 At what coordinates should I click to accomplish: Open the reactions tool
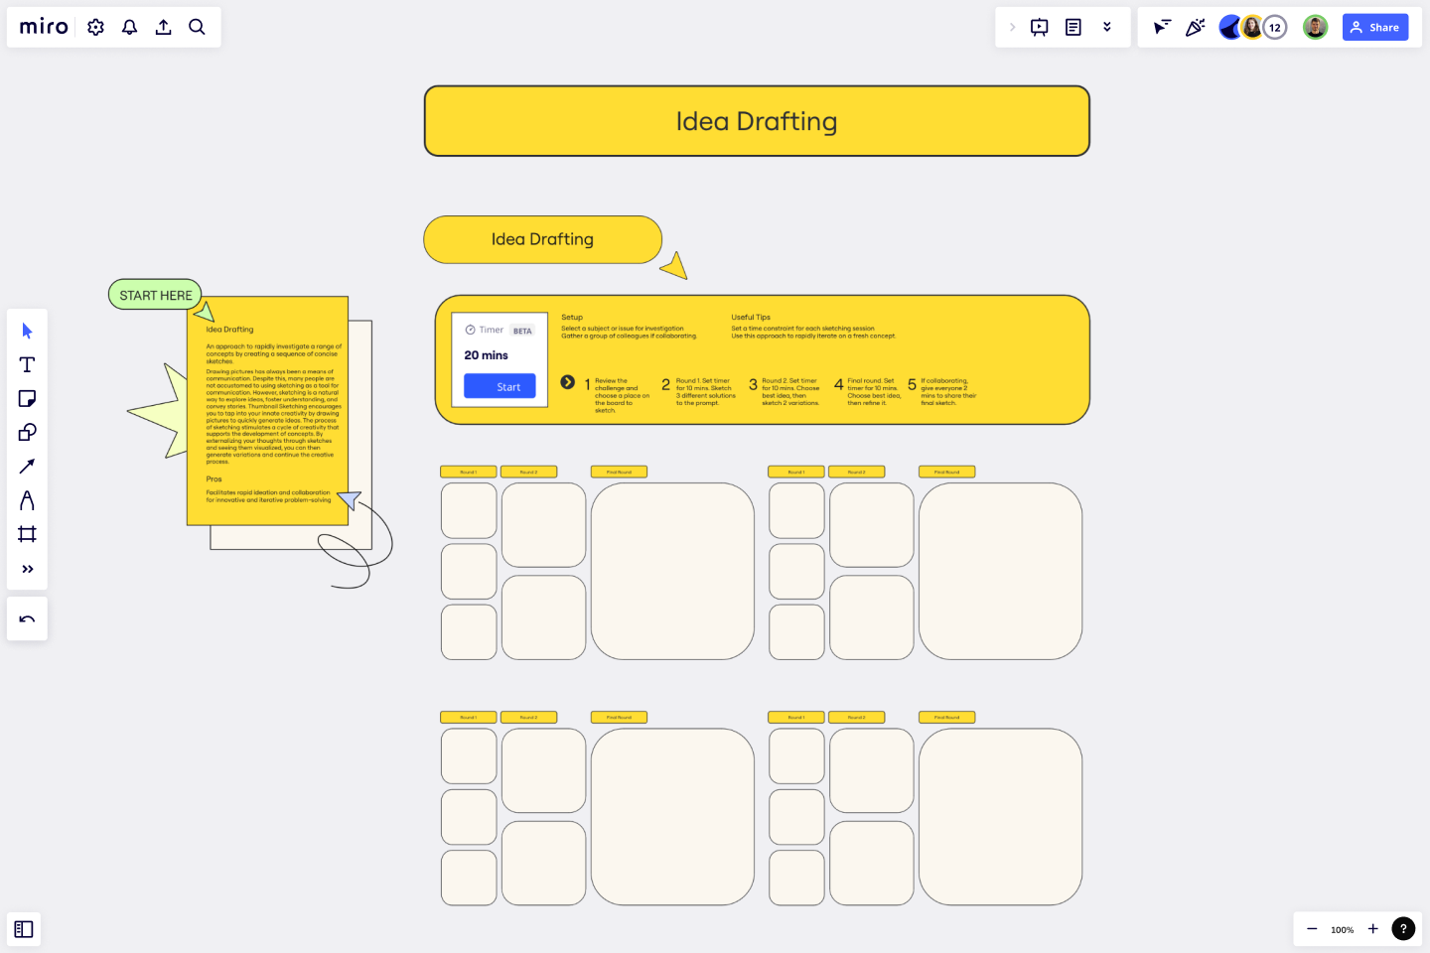click(1195, 27)
